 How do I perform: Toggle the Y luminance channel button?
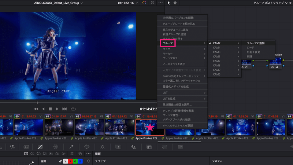[66, 161]
